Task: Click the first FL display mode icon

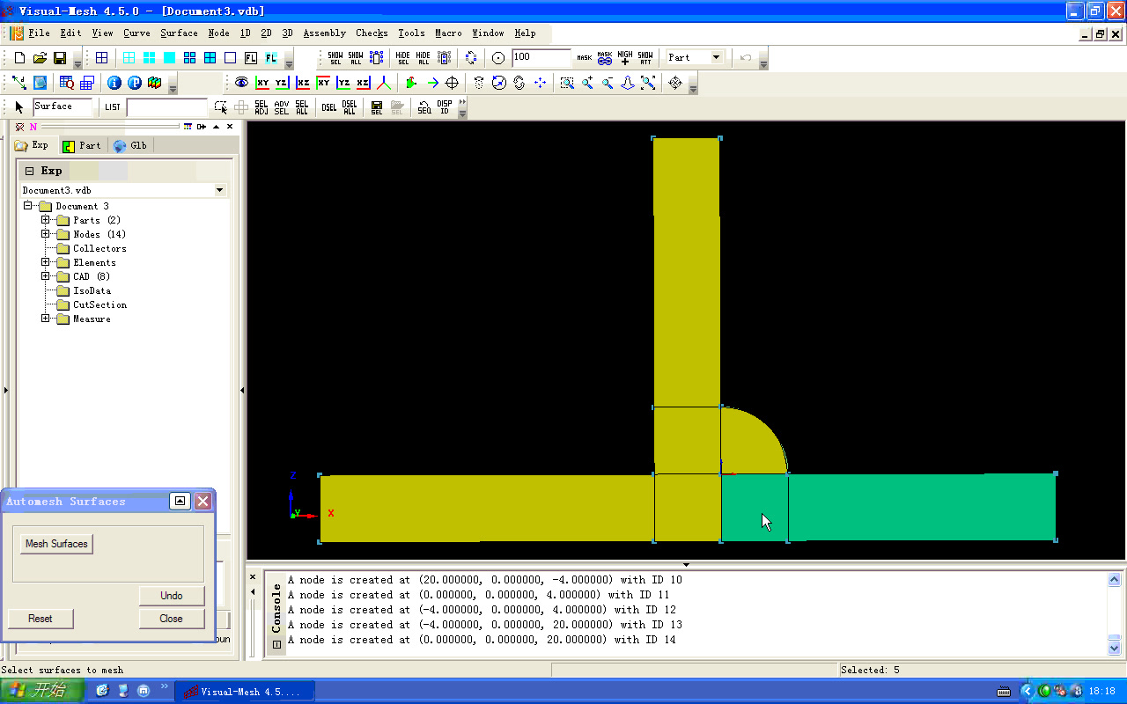Action: tap(251, 58)
